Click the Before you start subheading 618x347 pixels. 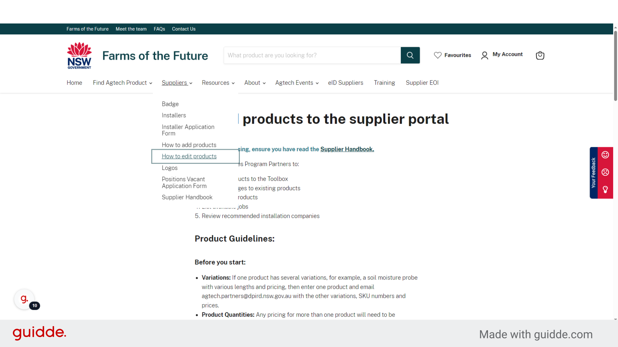point(220,262)
